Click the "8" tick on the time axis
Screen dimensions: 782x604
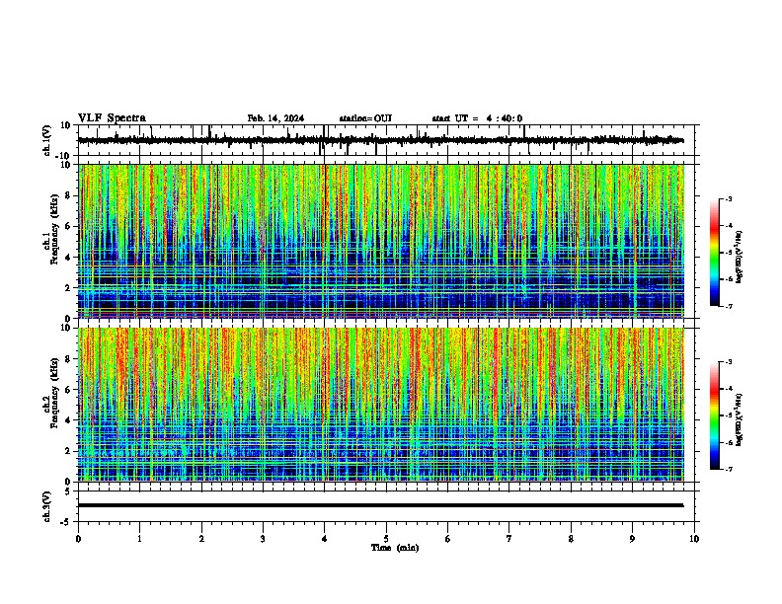(x=571, y=539)
